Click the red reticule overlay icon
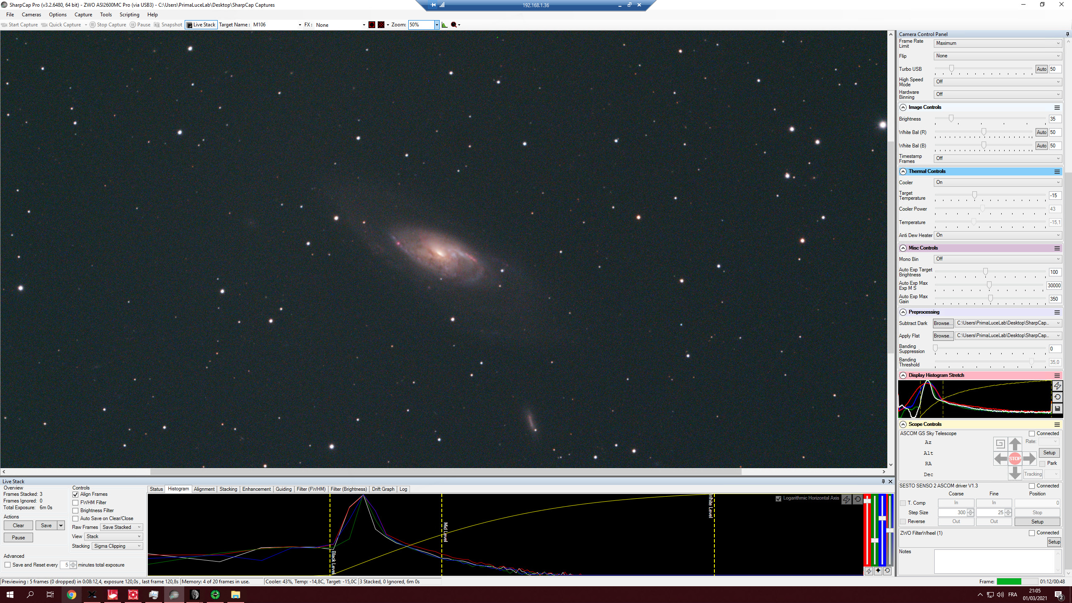 371,25
